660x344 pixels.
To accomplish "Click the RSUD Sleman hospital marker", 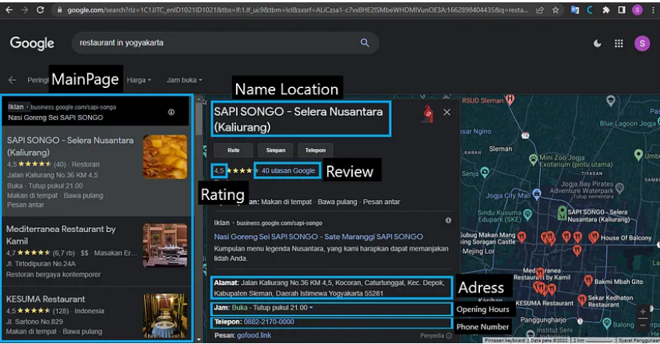I will tap(510, 100).
